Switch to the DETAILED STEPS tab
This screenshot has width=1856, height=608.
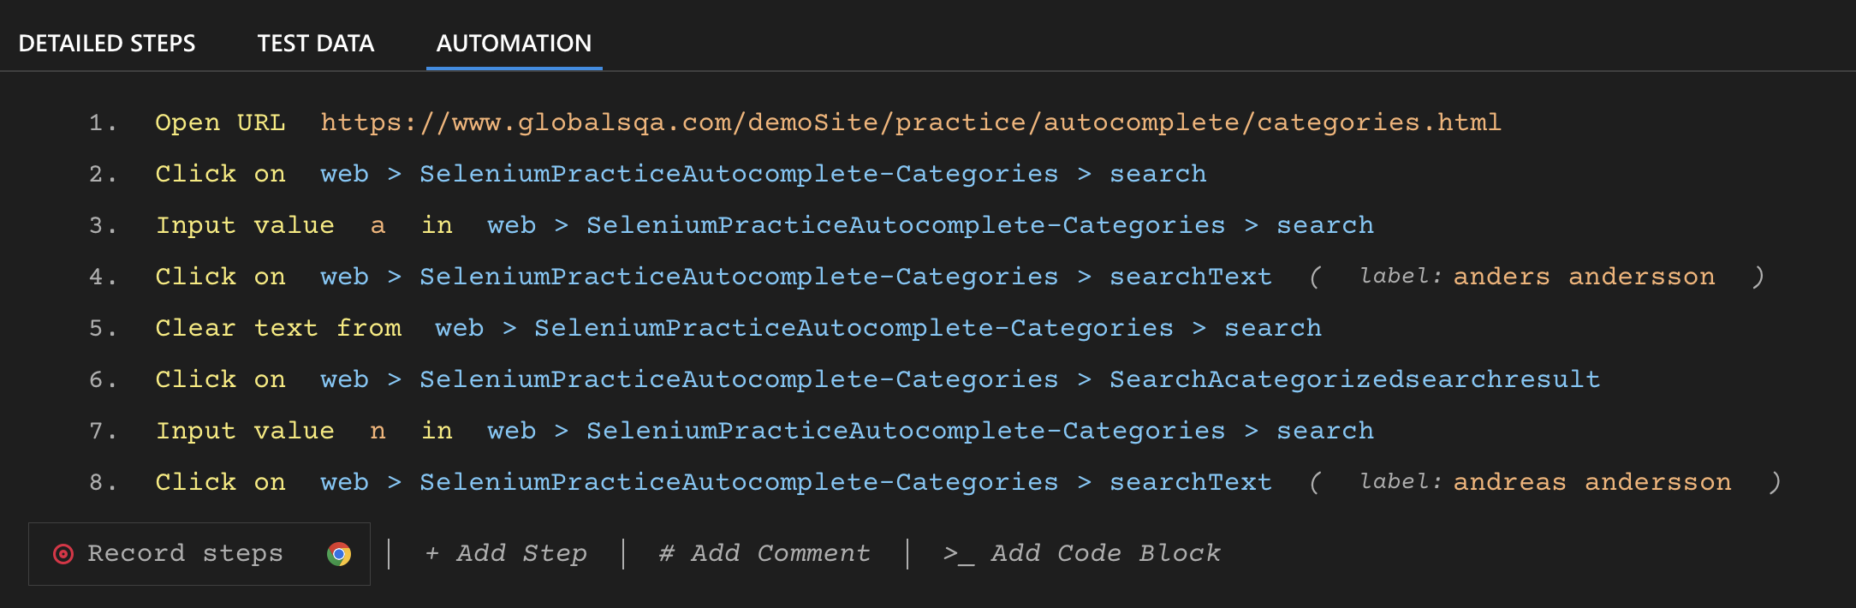point(109,43)
